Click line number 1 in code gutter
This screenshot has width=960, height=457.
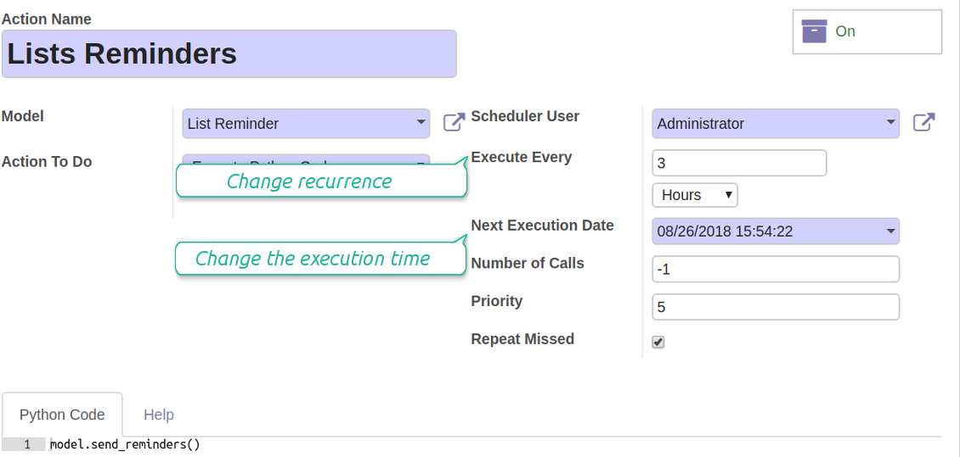[27, 445]
